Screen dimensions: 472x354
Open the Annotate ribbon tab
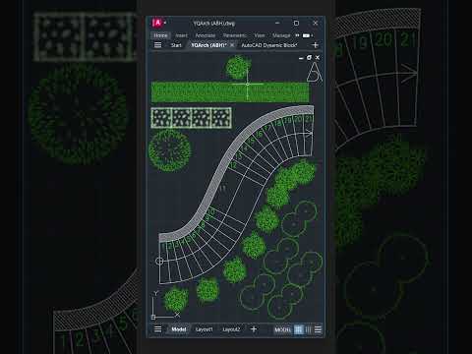tap(206, 35)
